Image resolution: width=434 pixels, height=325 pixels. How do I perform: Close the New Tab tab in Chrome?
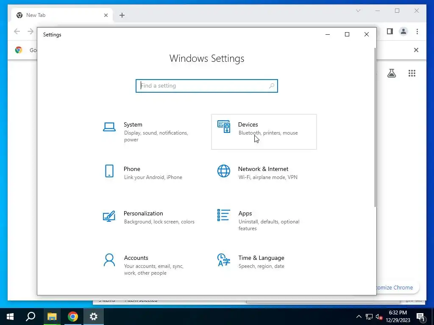coord(106,16)
